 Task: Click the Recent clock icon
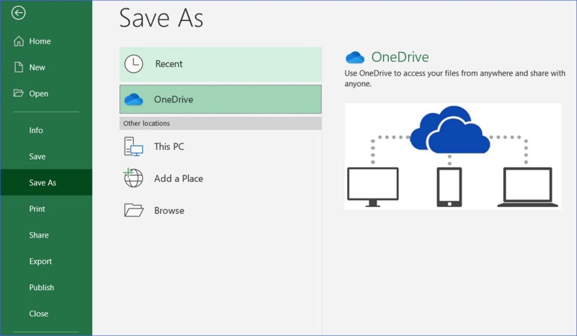point(134,64)
